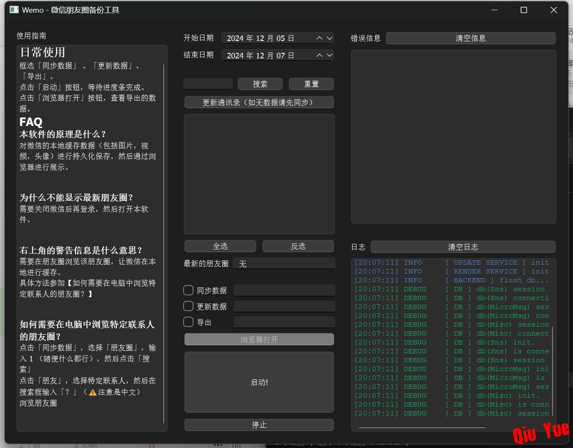Click the 反选 button

point(298,246)
